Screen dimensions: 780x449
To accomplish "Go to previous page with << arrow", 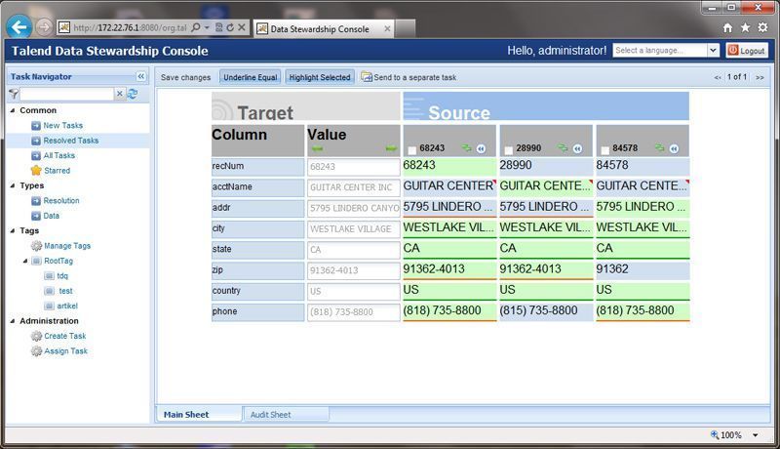I will coord(718,77).
